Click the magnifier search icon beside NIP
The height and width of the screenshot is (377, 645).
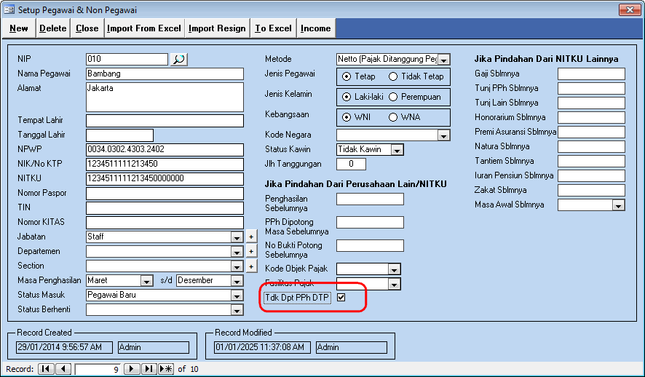coord(178,59)
